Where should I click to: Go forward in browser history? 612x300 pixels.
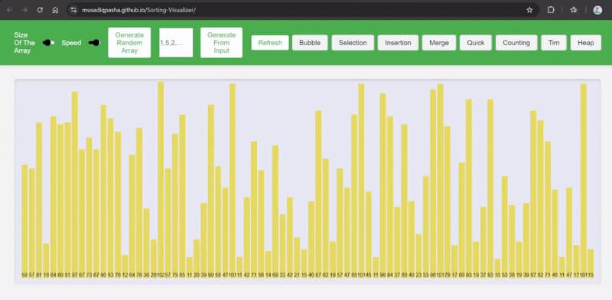coord(24,10)
